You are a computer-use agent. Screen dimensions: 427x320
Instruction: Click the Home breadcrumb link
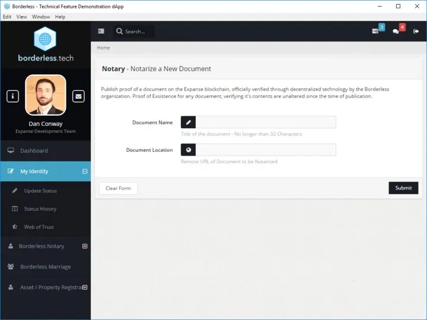(x=103, y=47)
